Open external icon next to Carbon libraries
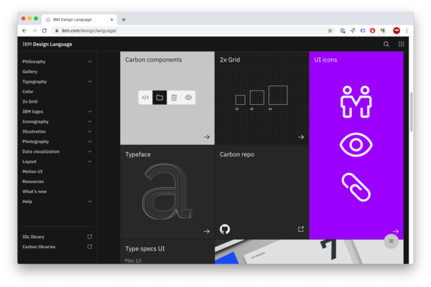Viewport: 431px width, 287px height. coord(90,247)
